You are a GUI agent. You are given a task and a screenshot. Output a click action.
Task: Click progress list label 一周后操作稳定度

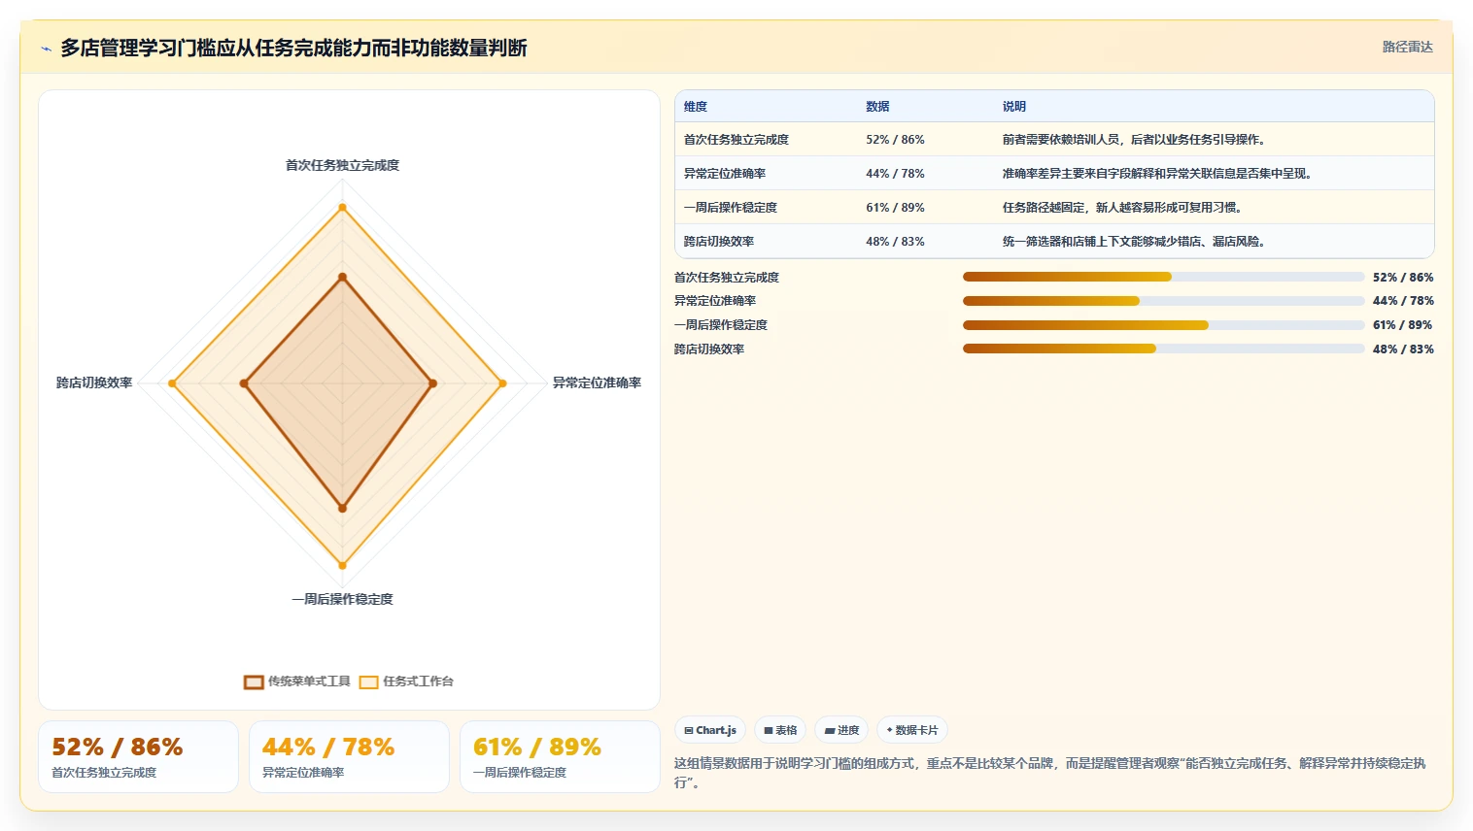coord(721,325)
